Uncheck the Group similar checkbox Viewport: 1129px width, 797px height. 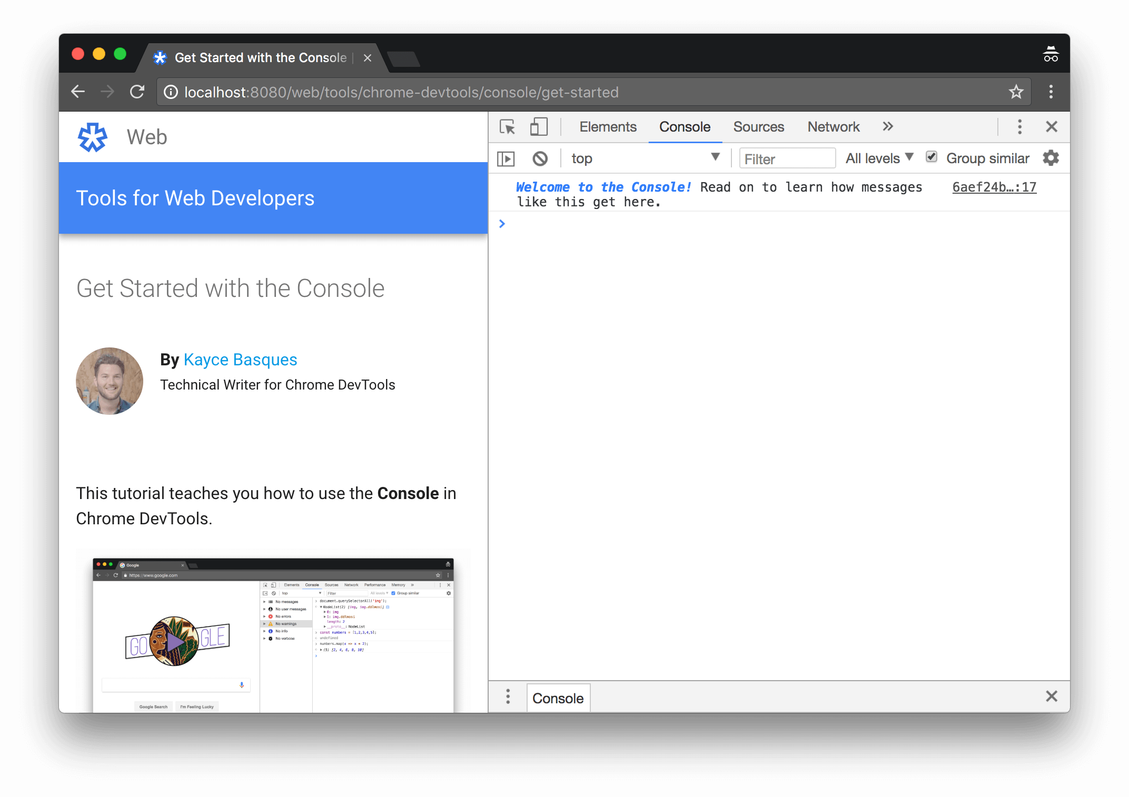coord(932,157)
